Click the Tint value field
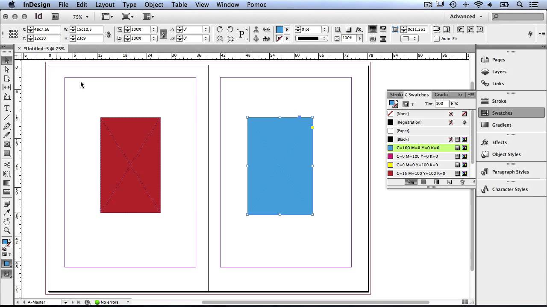The width and height of the screenshot is (547, 307). [x=442, y=104]
